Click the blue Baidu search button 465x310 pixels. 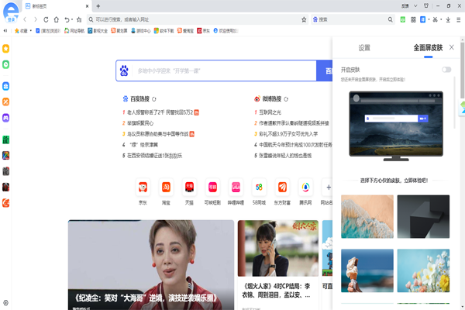click(325, 71)
